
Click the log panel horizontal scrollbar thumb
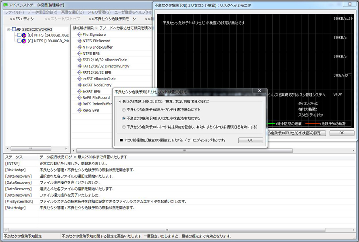pyautogui.click(x=167, y=230)
